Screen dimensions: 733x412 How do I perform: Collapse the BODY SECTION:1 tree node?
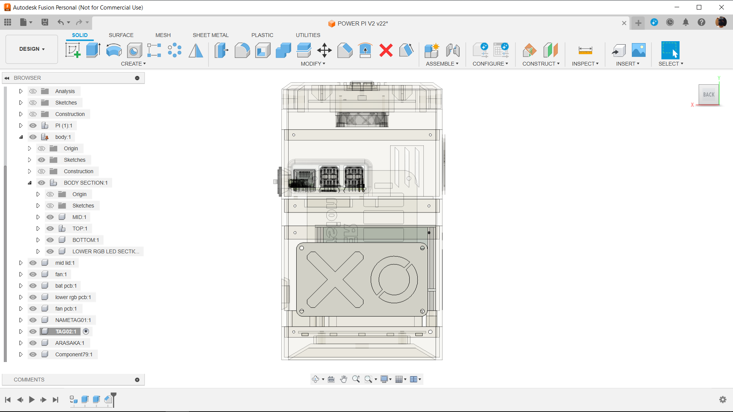(x=29, y=183)
